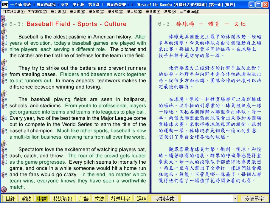Click the 字詞查詢 word lookup button
This screenshot has width=270, height=203.
[x=165, y=199]
